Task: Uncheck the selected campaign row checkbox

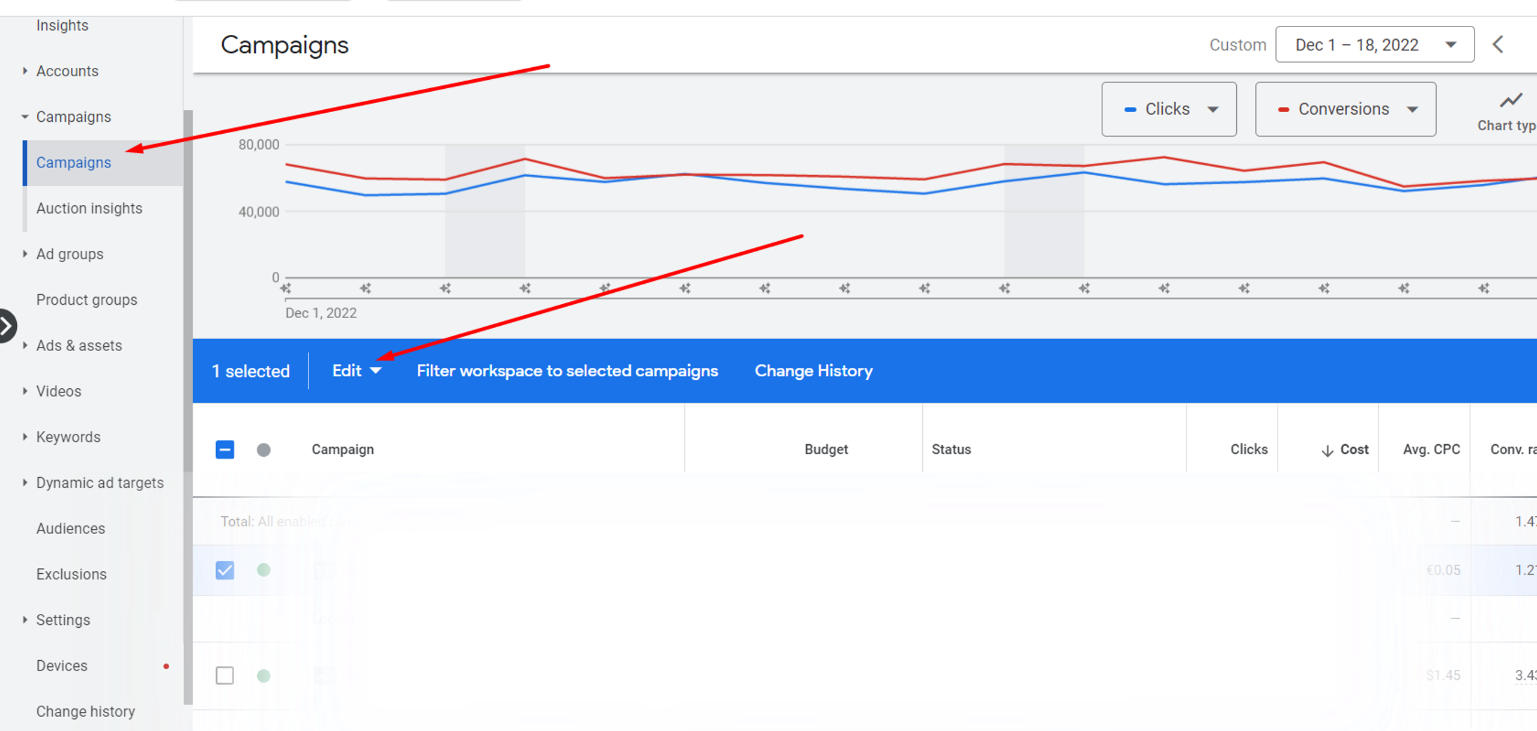Action: (x=225, y=570)
